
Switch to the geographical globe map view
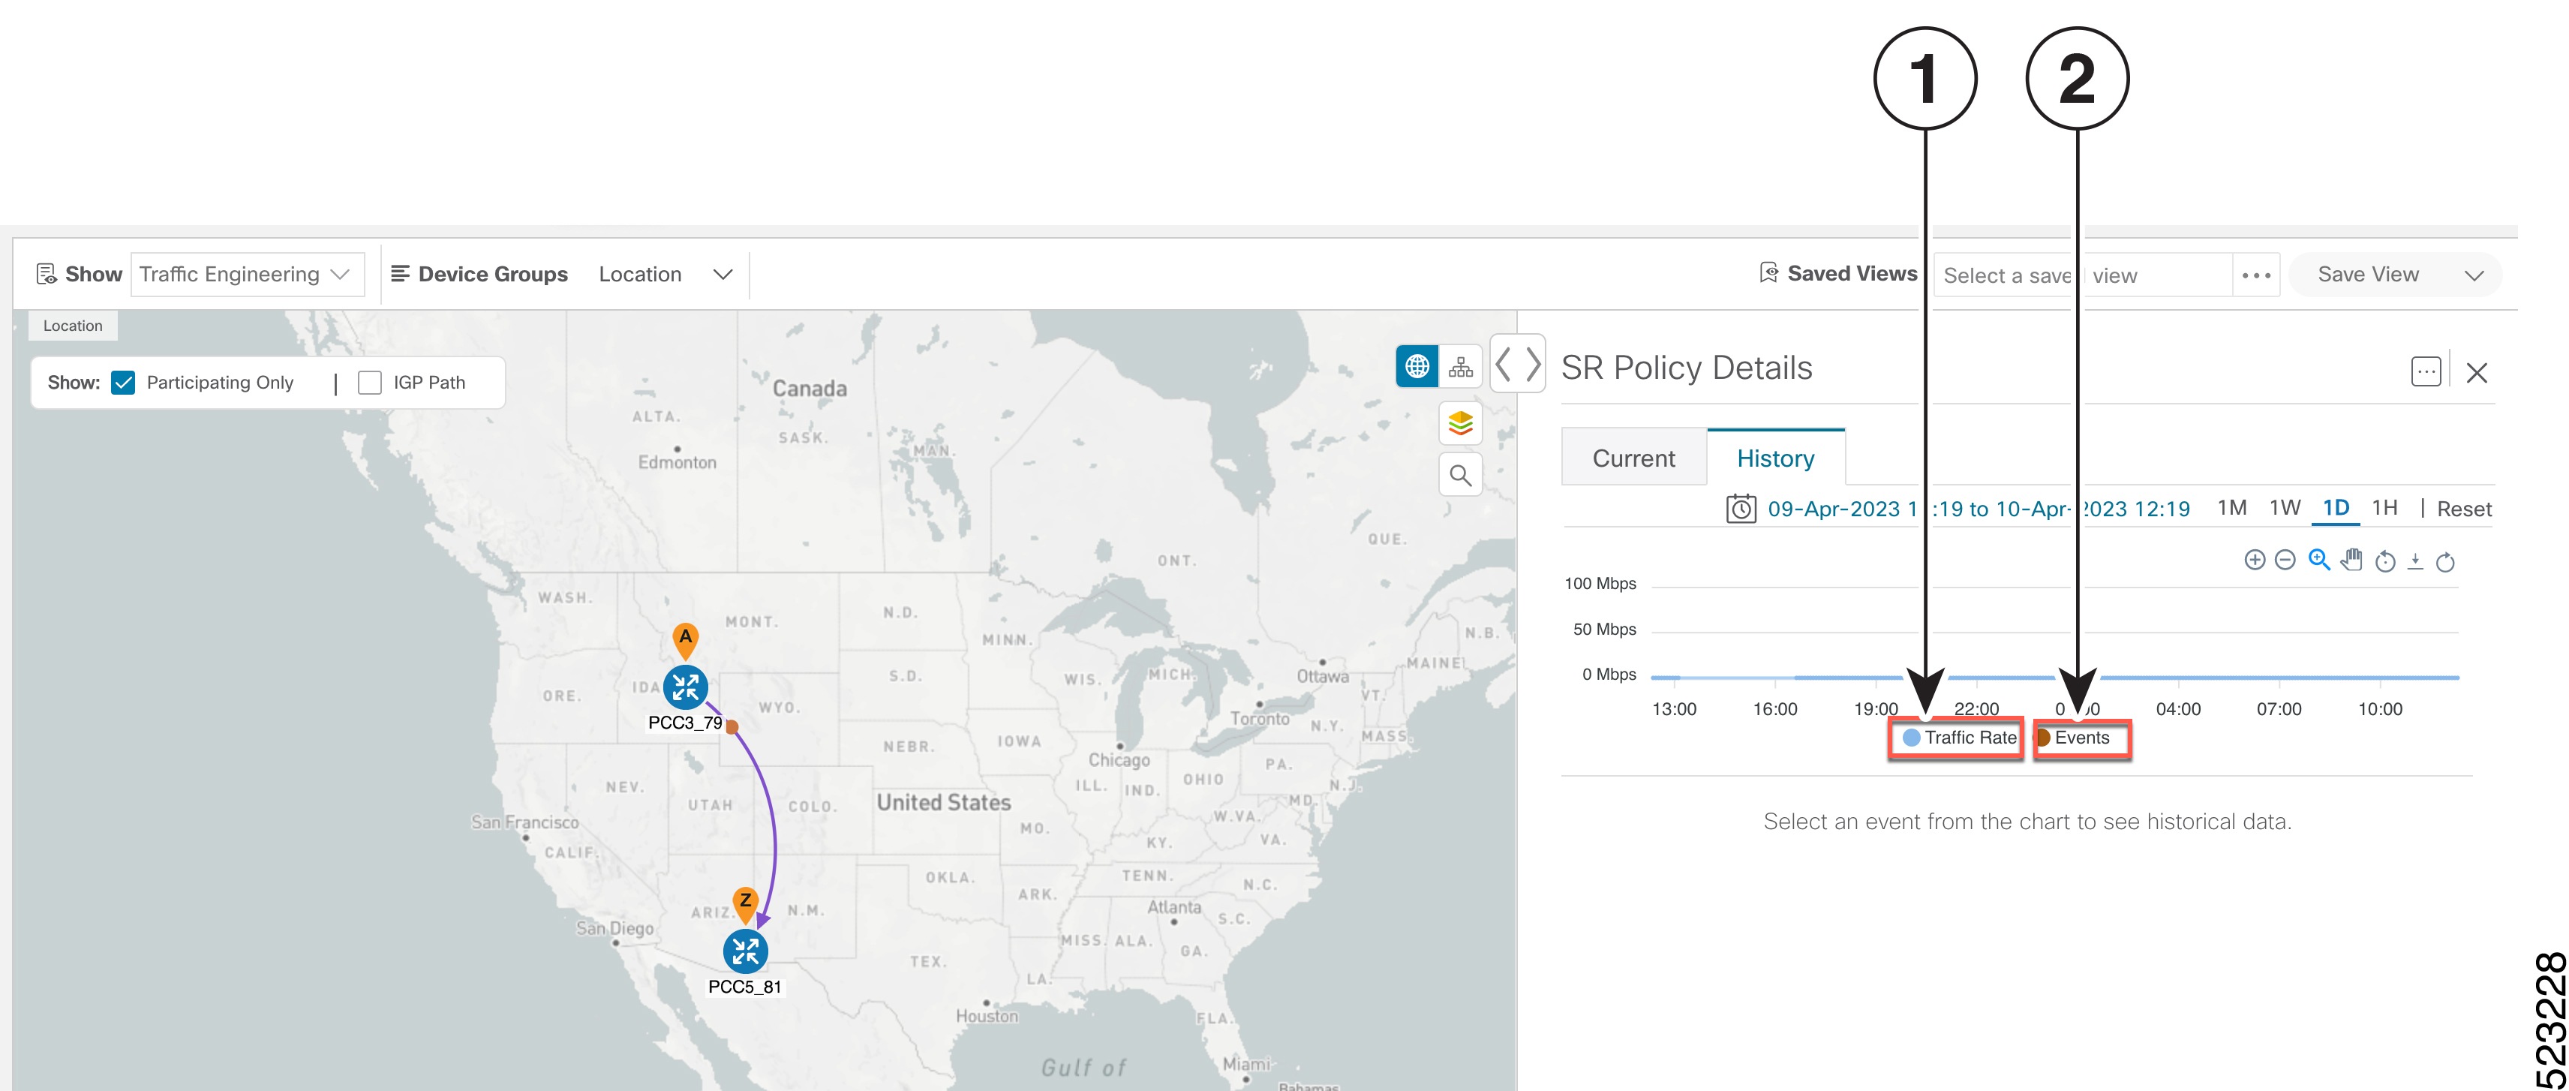(x=1416, y=367)
